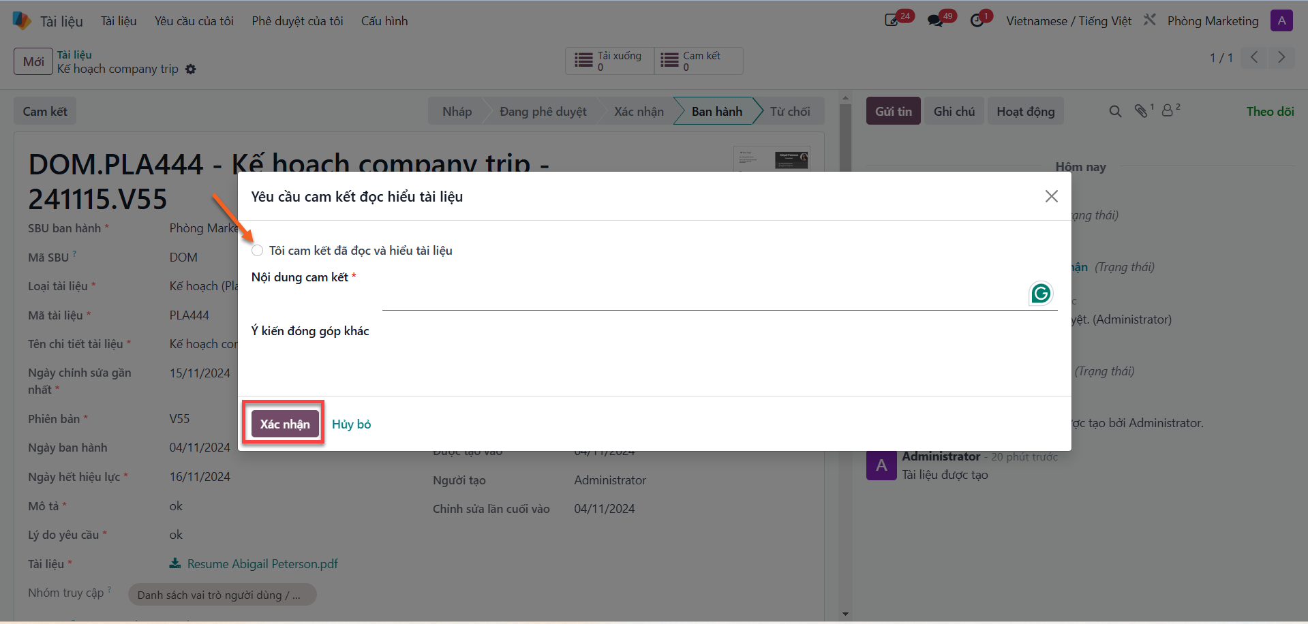Screen dimensions: 1308x624
Task: Open the Cấu hình menu
Action: [384, 21]
